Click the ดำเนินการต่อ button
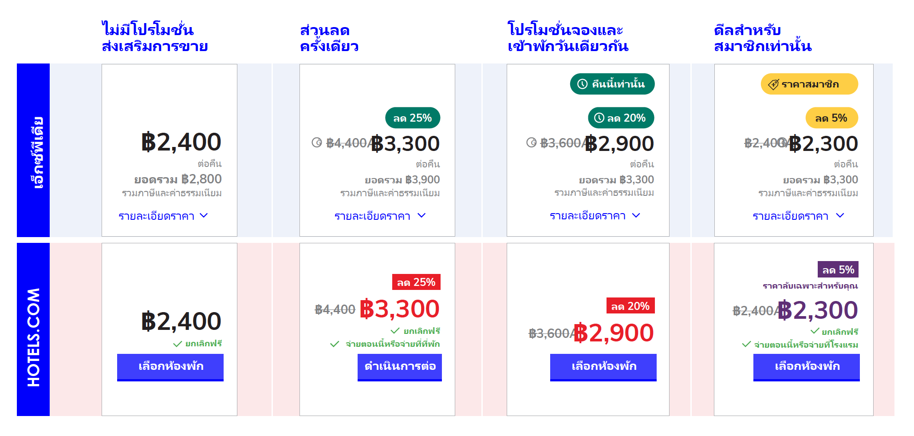This screenshot has width=914, height=436. [400, 367]
